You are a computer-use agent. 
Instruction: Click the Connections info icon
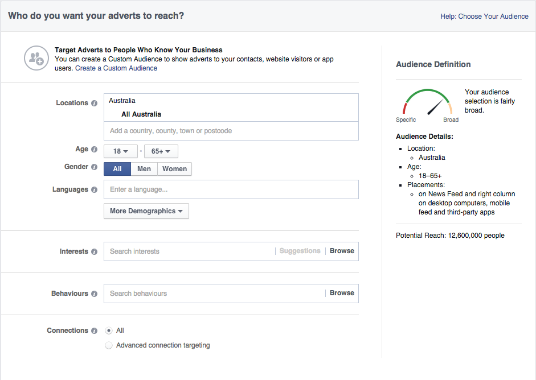95,331
